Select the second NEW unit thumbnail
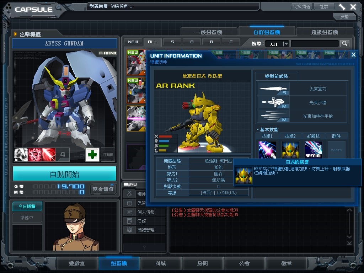Screen dimensions: 364x273 pos(136,91)
